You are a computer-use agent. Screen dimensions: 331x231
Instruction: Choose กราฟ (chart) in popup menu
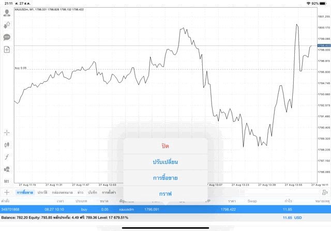click(x=165, y=193)
